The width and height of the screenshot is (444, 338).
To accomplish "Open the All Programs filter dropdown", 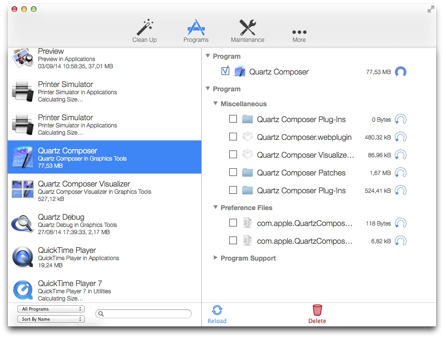I will tap(51, 309).
